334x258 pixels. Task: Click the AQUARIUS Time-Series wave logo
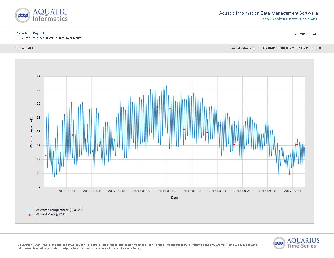(x=279, y=243)
